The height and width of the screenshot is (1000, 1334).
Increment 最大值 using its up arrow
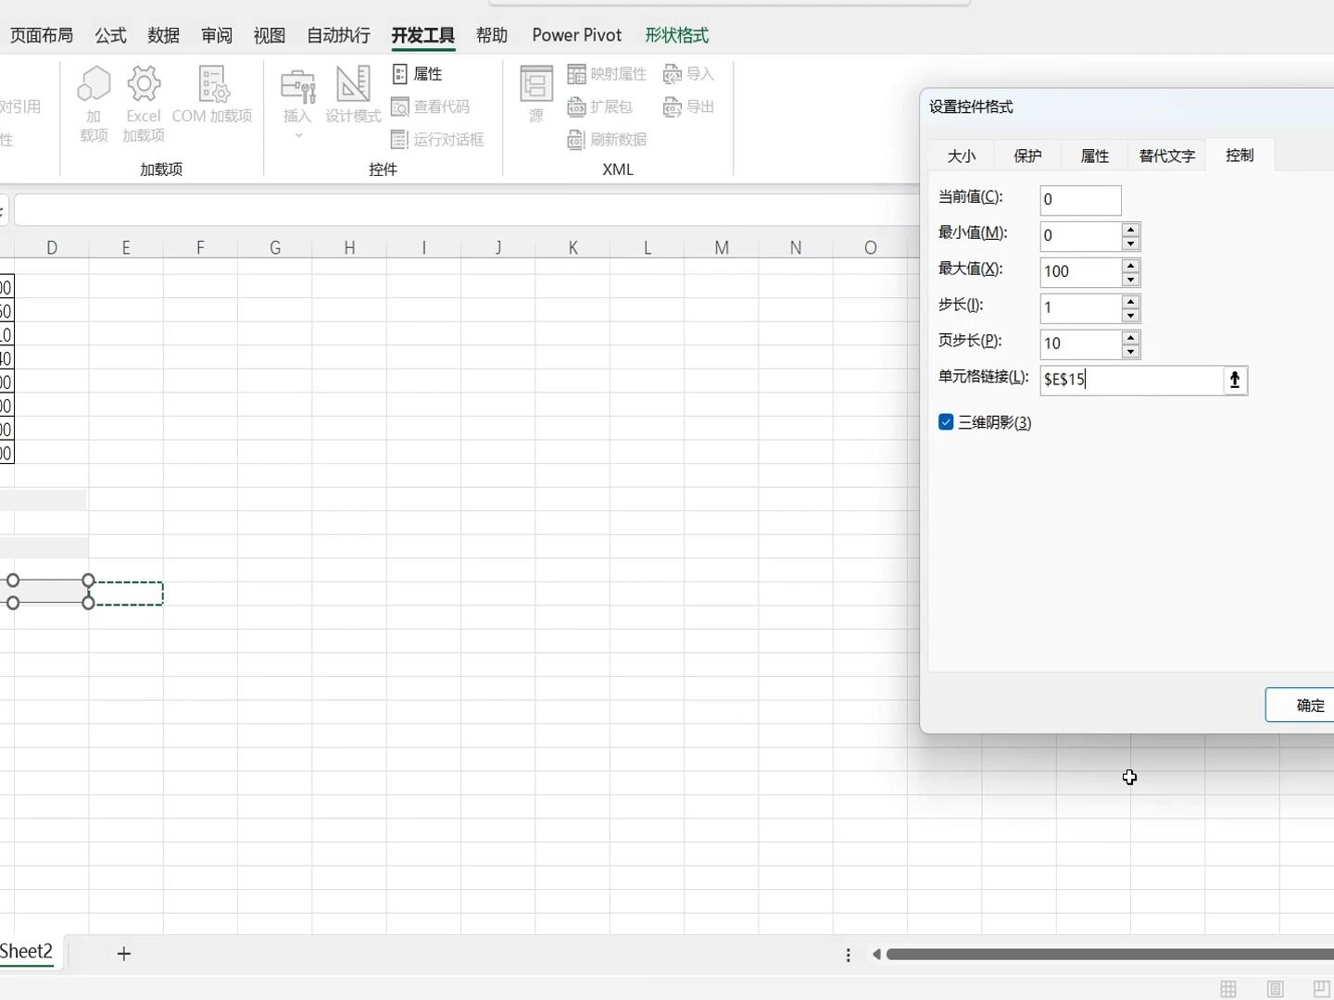point(1131,267)
